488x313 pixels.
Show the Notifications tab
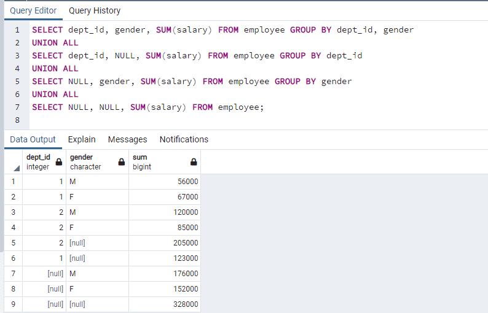click(184, 139)
